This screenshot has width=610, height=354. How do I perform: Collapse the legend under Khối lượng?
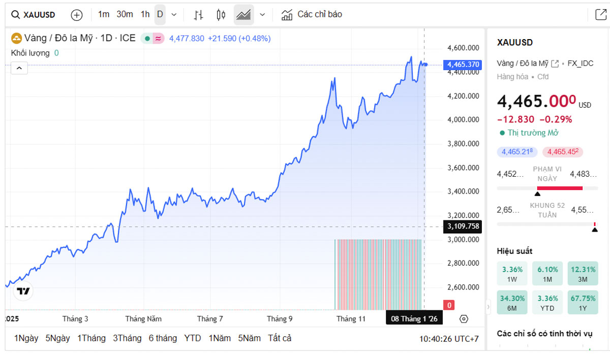click(x=19, y=68)
